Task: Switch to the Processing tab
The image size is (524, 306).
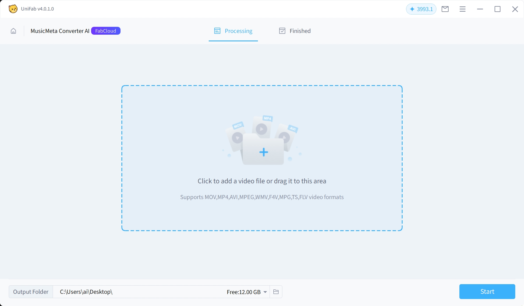Action: [233, 31]
